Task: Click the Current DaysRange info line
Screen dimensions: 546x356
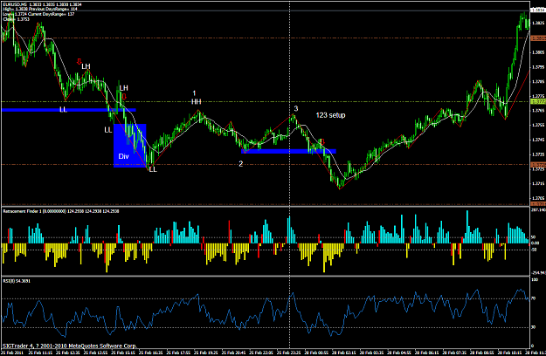Action: click(x=38, y=14)
